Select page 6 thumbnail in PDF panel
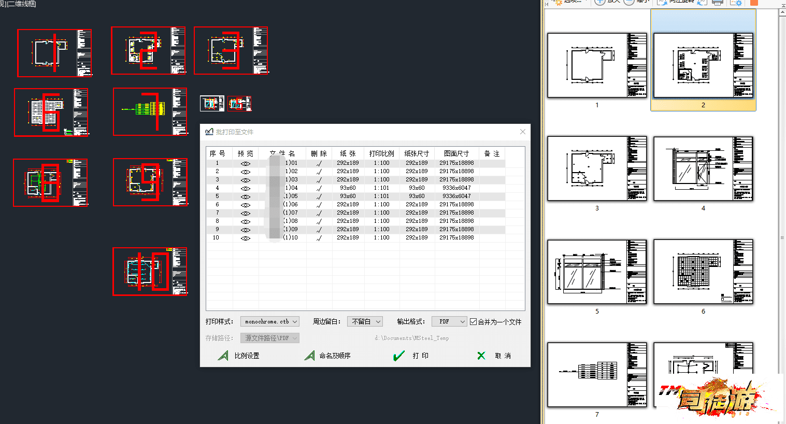Image resolution: width=786 pixels, height=424 pixels. 703,272
